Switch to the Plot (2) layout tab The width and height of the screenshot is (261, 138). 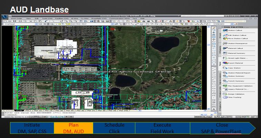pyautogui.click(x=38, y=111)
